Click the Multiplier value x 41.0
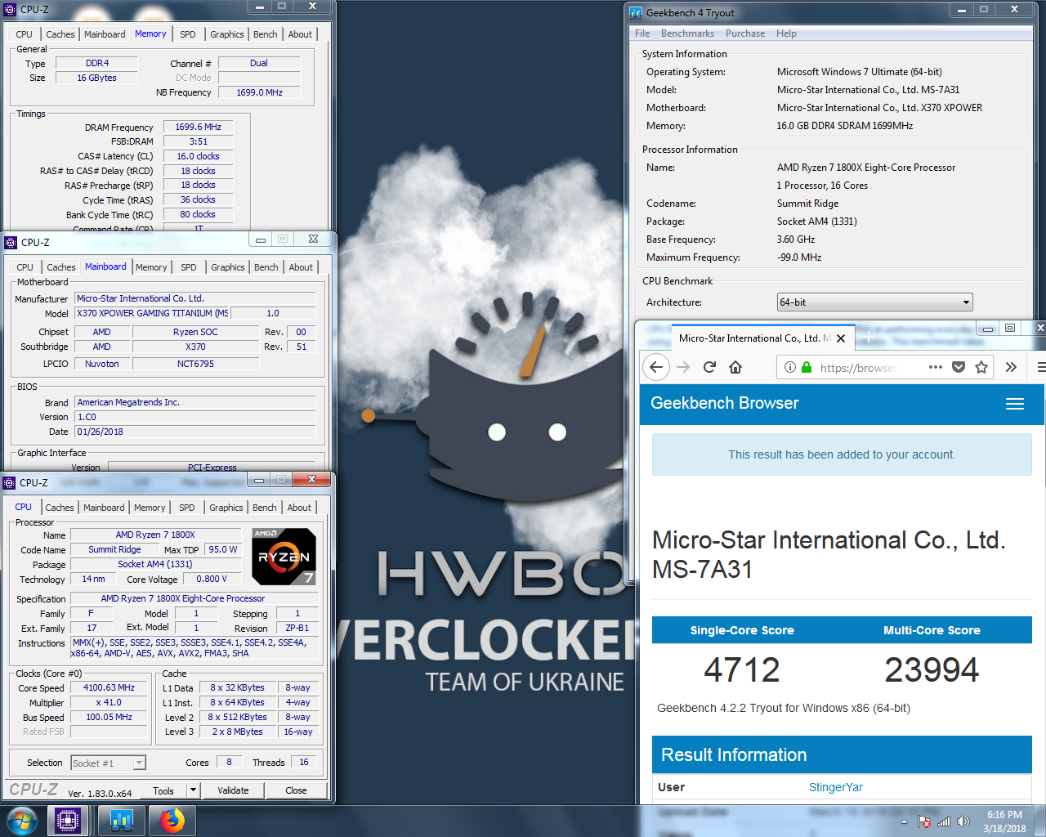 pyautogui.click(x=109, y=703)
